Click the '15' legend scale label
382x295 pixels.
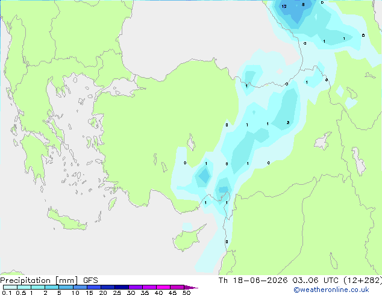(89, 293)
